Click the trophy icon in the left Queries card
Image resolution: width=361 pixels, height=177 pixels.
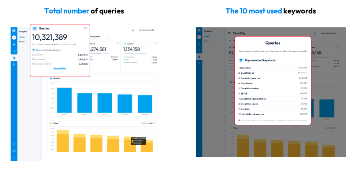pos(33,50)
